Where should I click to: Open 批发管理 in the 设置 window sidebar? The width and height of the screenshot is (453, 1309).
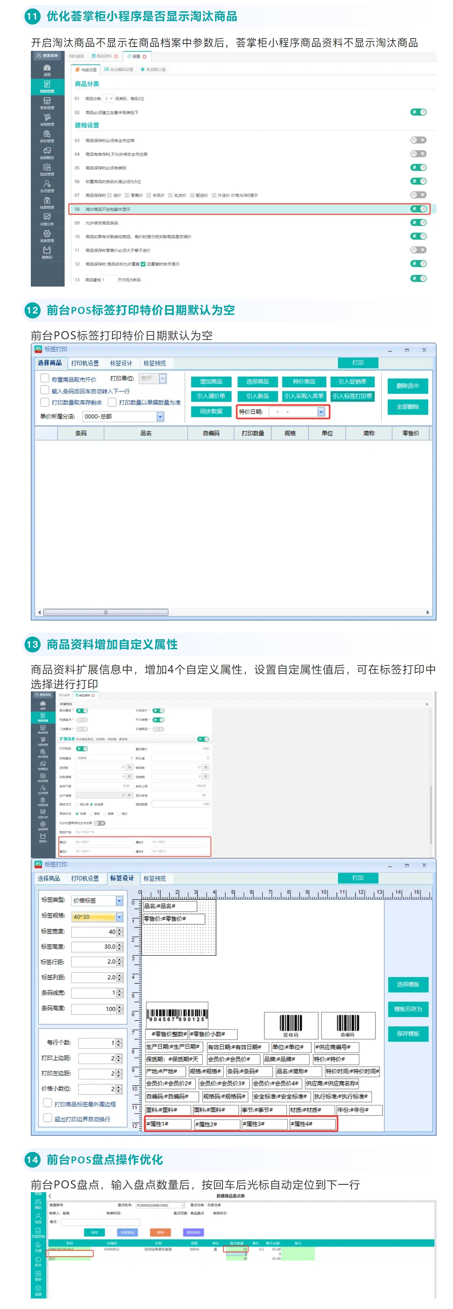pos(47,170)
